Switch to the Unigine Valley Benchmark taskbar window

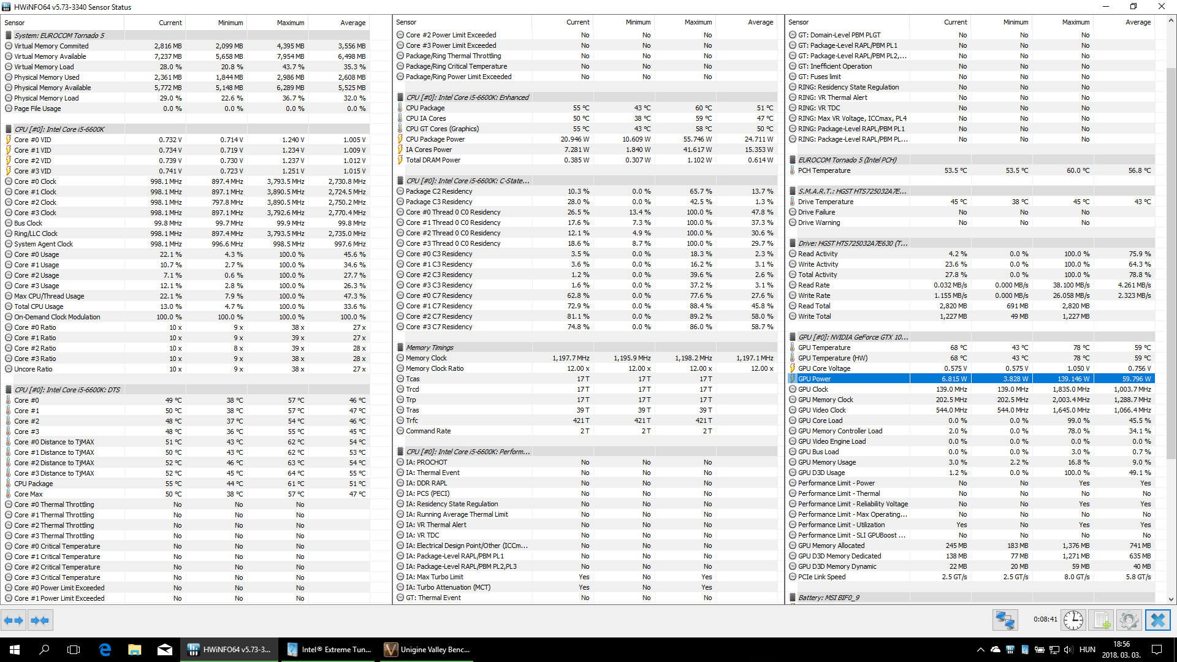[428, 650]
